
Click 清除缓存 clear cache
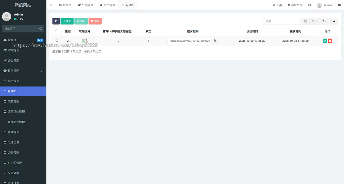[295, 5]
